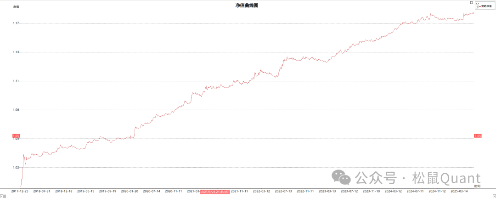This screenshot has height=198, width=496.
Task: Click the 1.17 value on y-axis
Action: 16,23
